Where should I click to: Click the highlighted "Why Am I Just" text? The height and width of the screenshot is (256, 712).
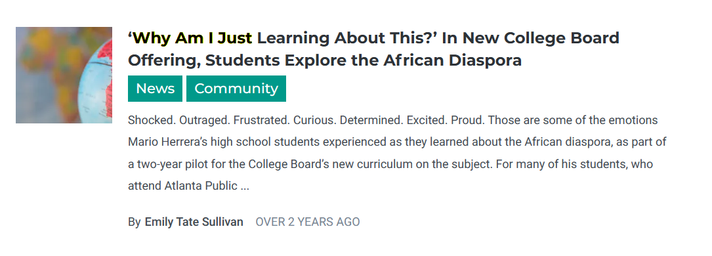191,38
